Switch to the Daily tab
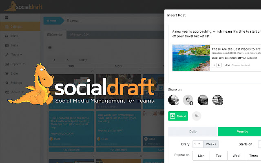Image resolution: width=261 pixels, height=163 pixels. [193, 132]
